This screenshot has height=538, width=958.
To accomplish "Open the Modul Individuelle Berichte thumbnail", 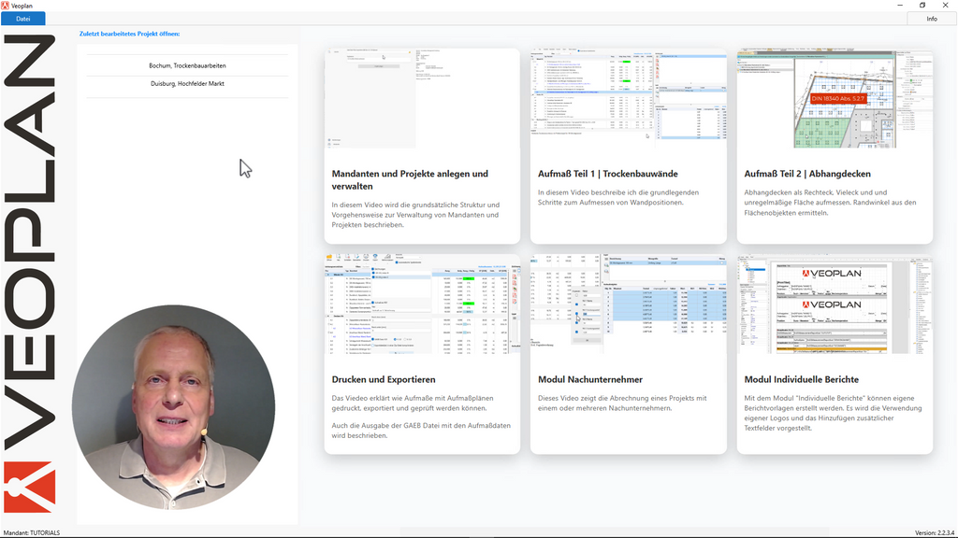I will [x=835, y=304].
